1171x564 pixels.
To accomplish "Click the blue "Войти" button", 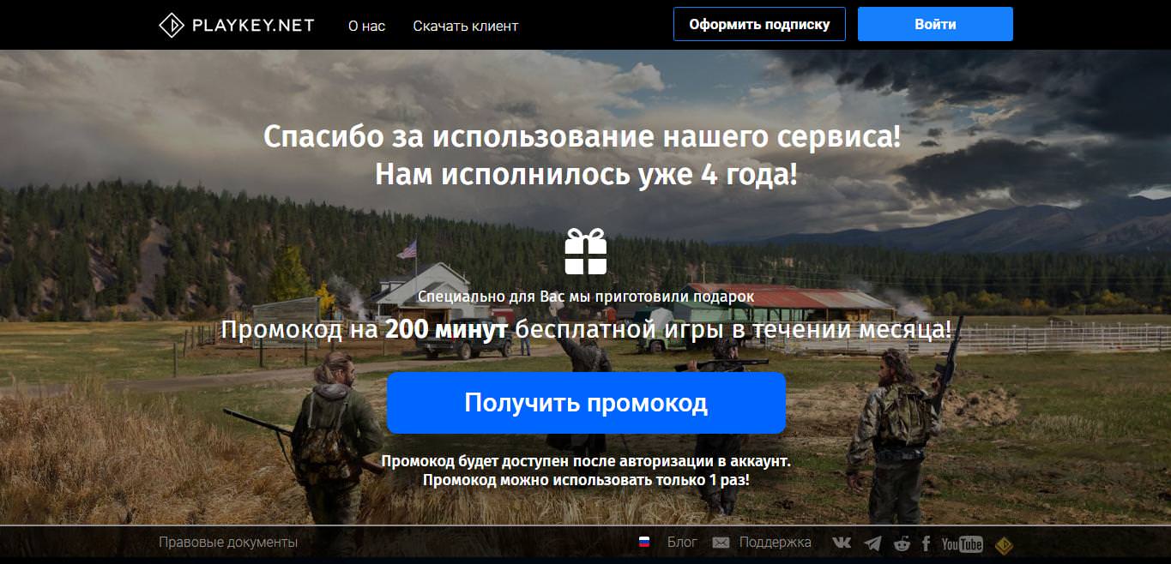I will 935,24.
